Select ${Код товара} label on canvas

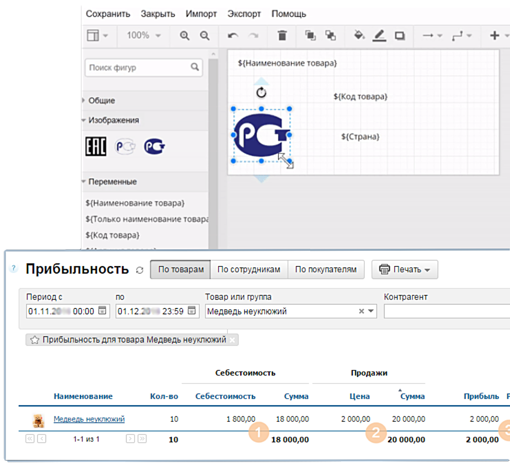coord(360,96)
